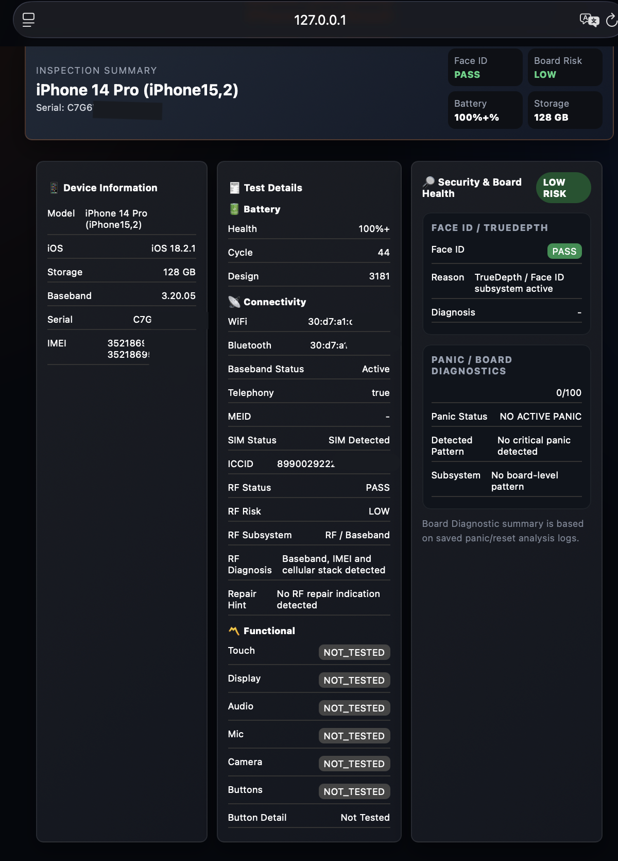
Task: Click the document icon beside Test Details
Action: pos(234,188)
